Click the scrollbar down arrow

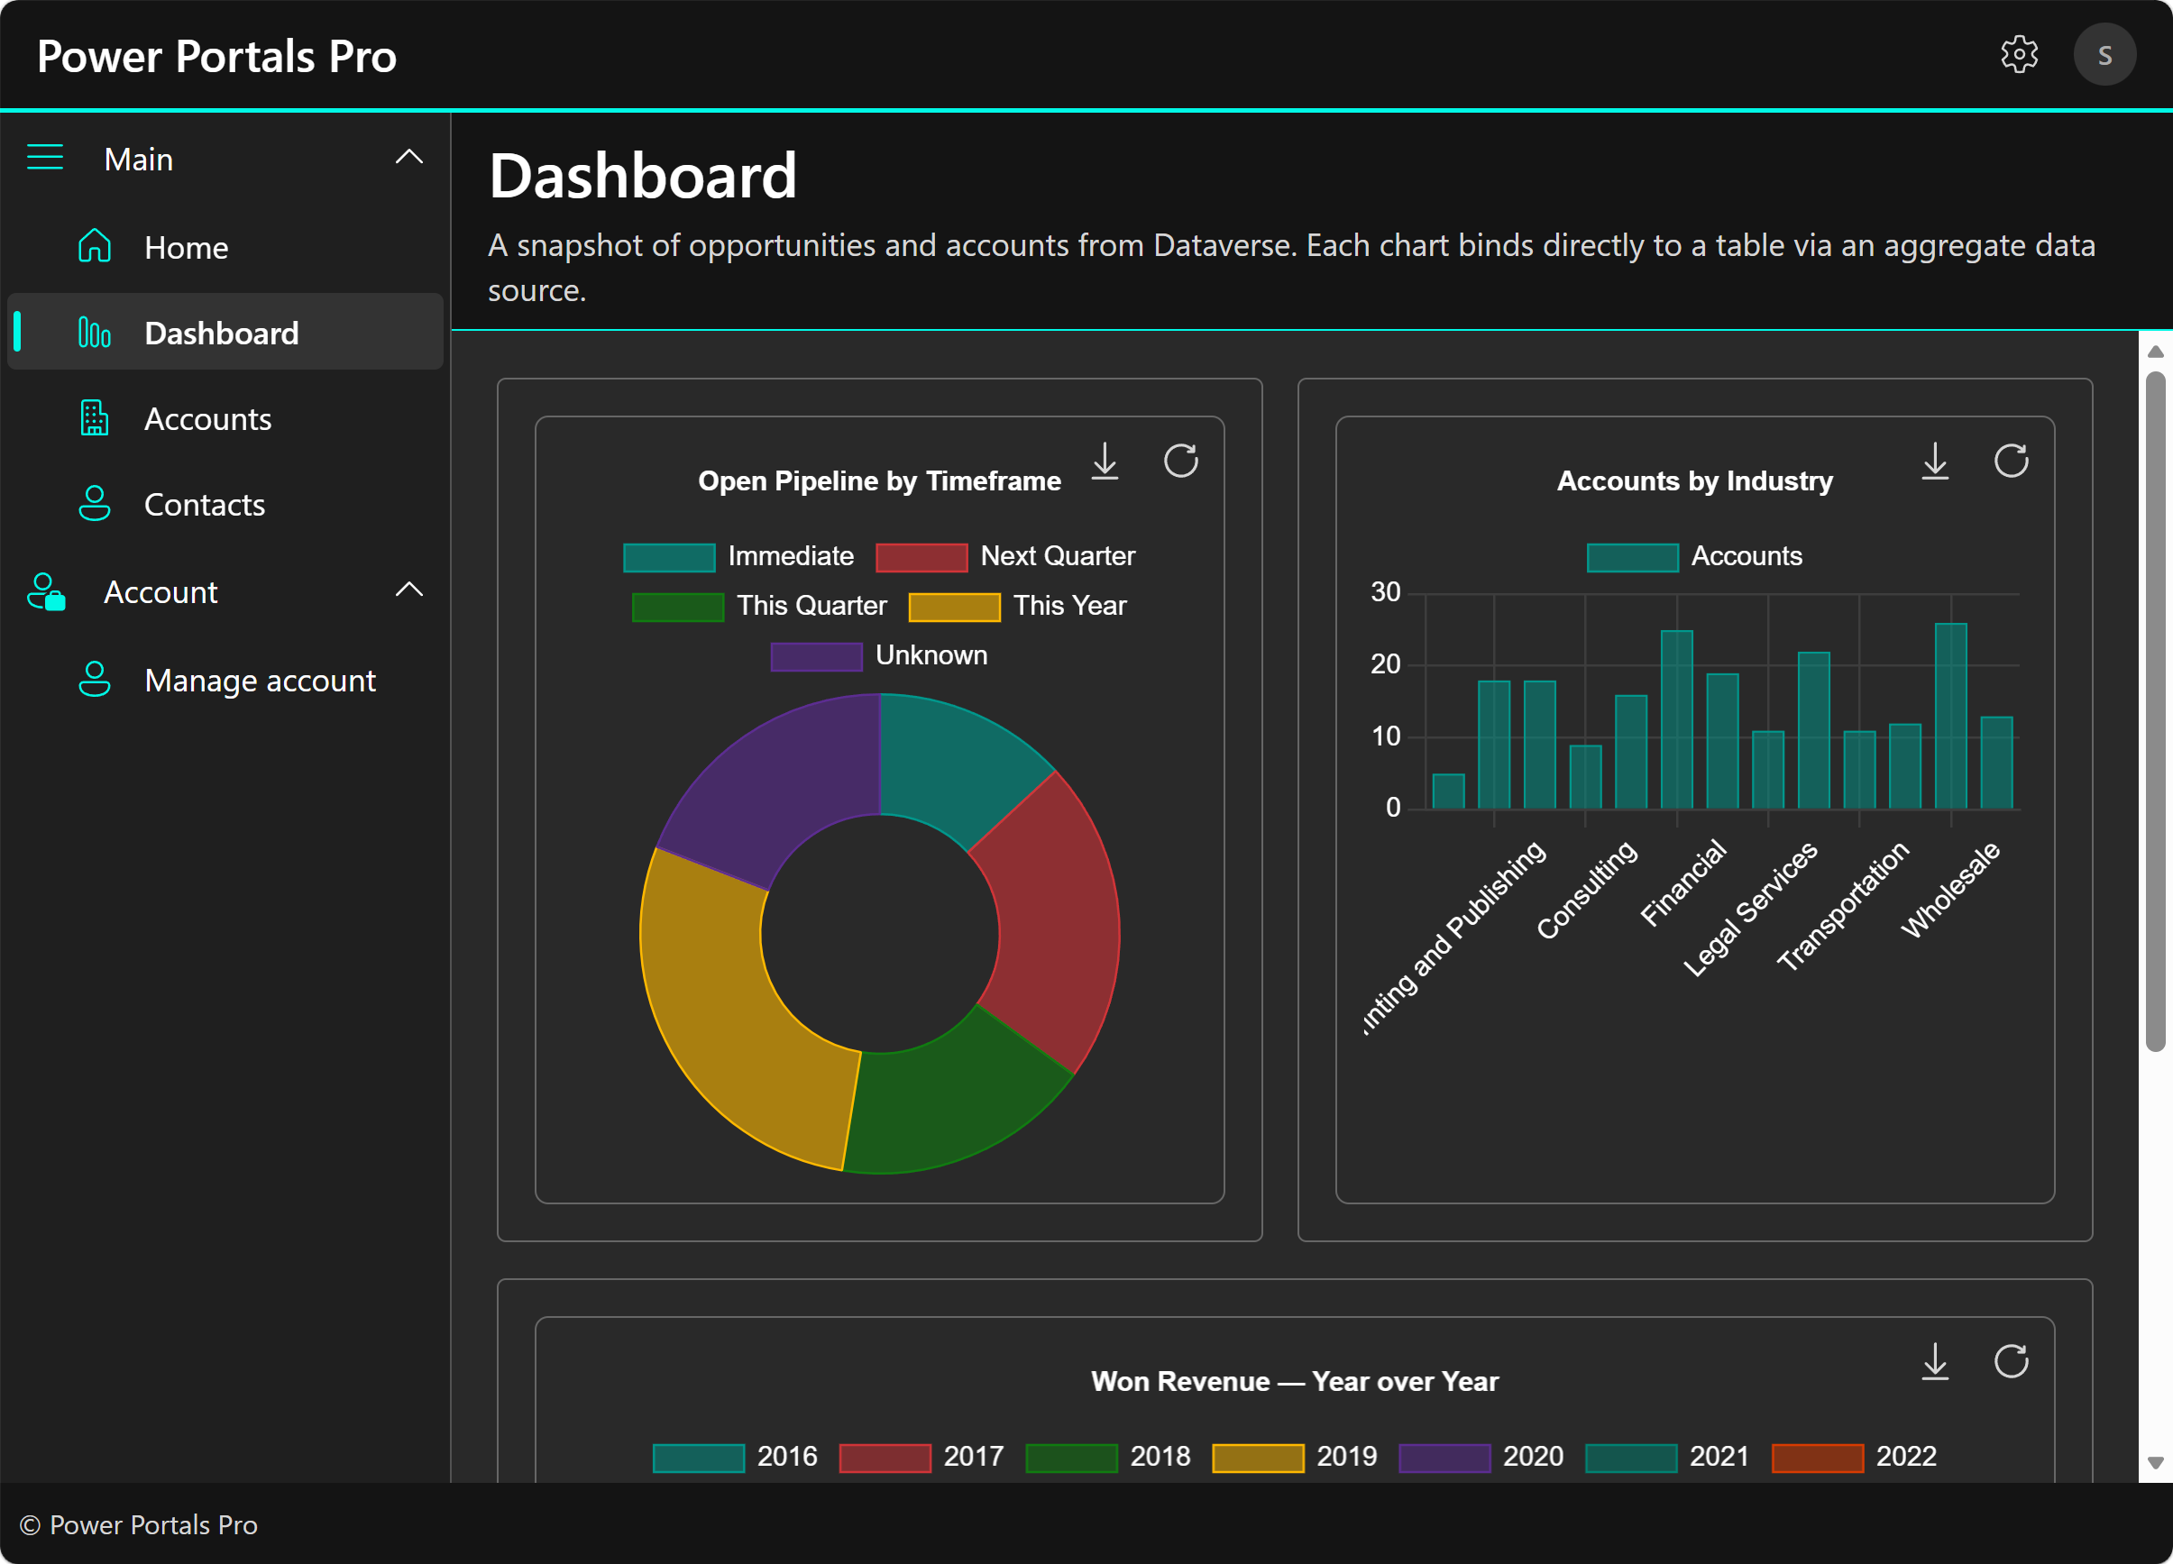coord(2156,1462)
